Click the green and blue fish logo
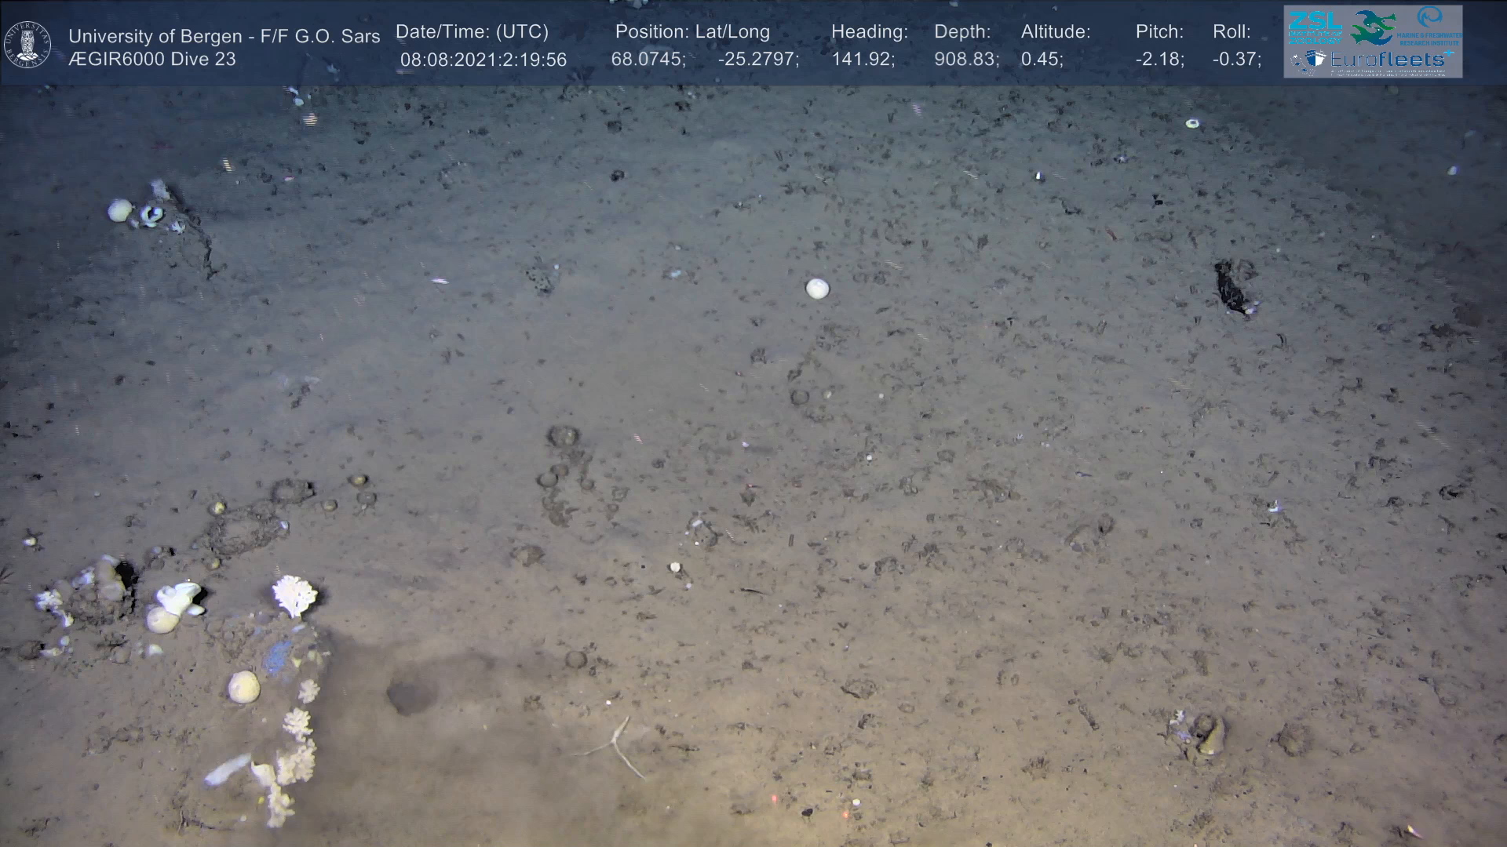Image resolution: width=1507 pixels, height=847 pixels. click(x=1373, y=26)
